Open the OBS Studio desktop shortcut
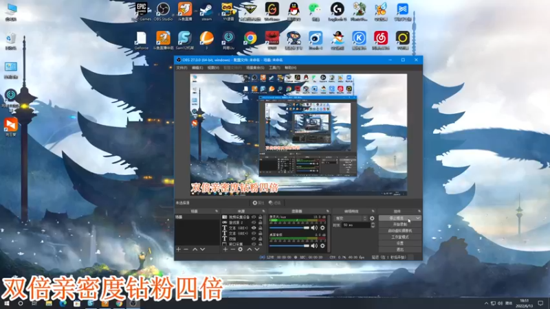 [x=163, y=11]
